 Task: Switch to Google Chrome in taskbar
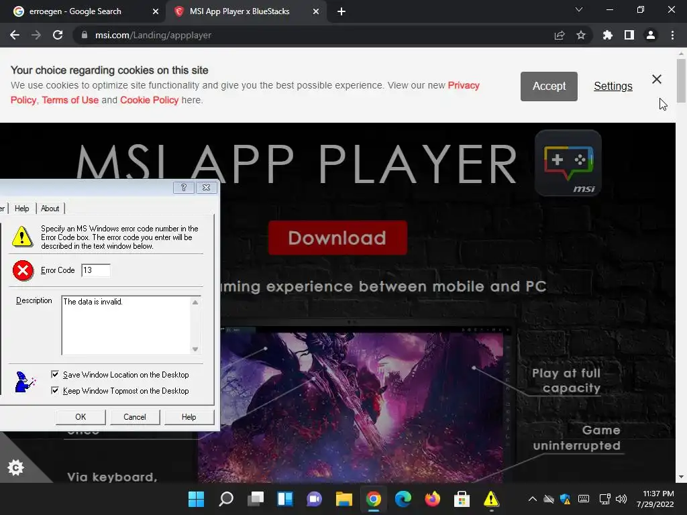373,499
